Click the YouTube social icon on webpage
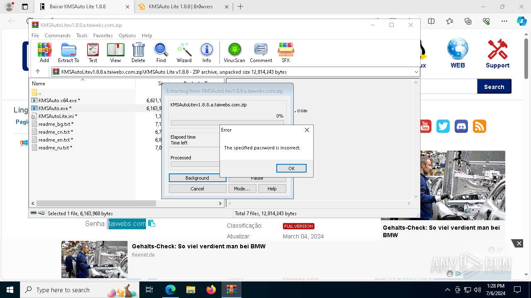Image resolution: width=531 pixels, height=298 pixels. pyautogui.click(x=425, y=126)
